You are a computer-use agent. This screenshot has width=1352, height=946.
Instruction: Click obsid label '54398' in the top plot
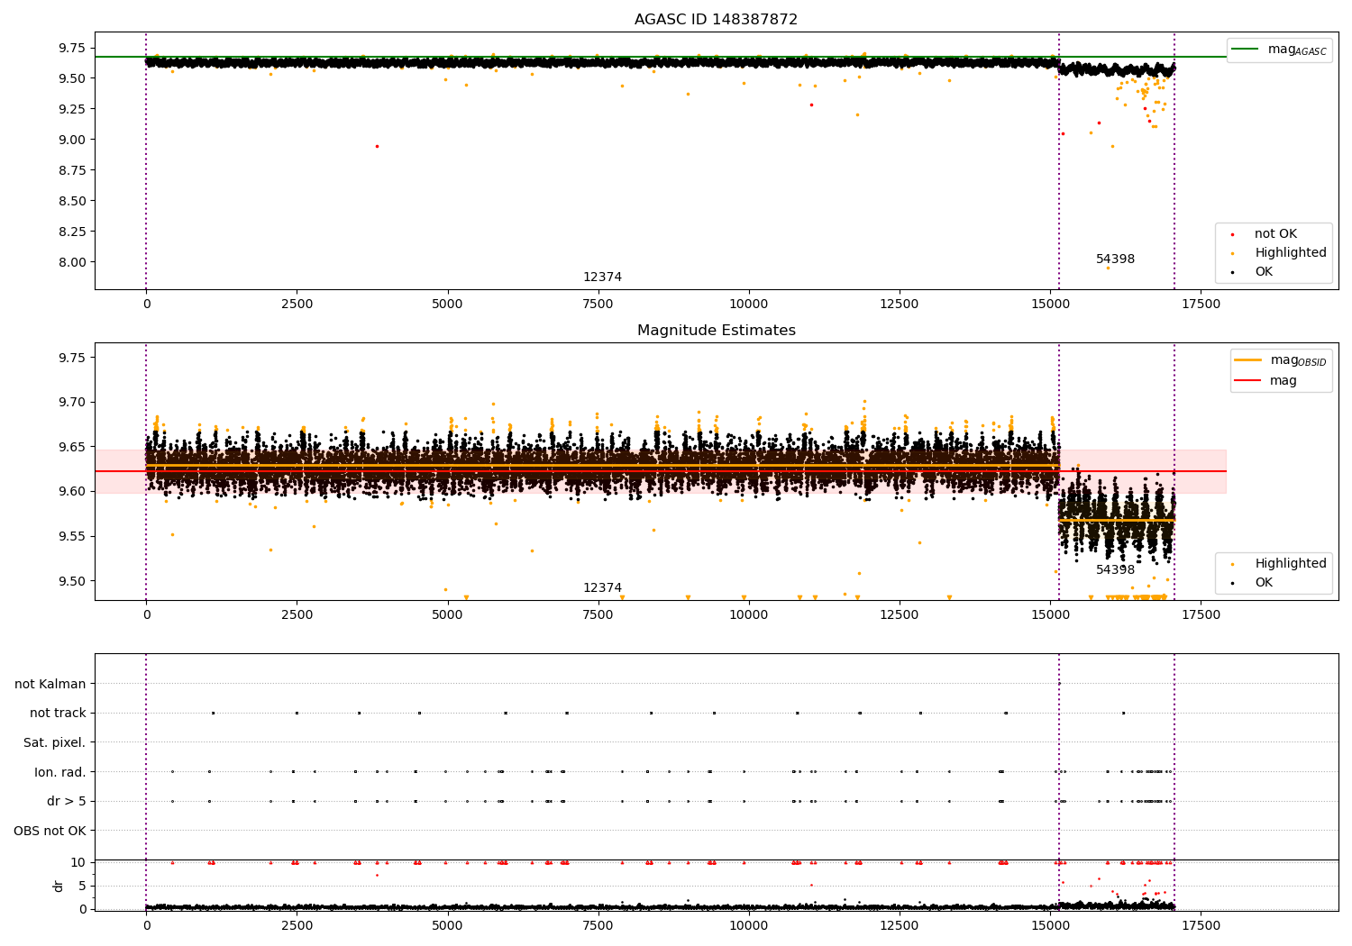pos(1115,259)
